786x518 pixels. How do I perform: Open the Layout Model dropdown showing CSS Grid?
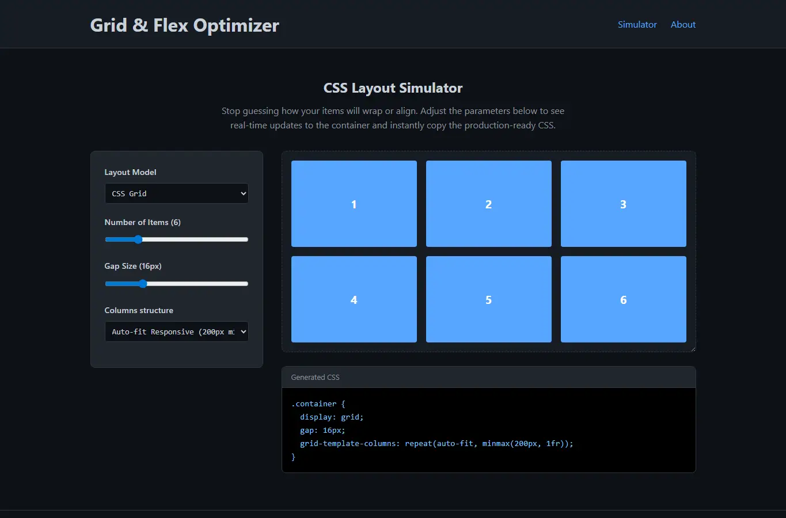click(177, 193)
